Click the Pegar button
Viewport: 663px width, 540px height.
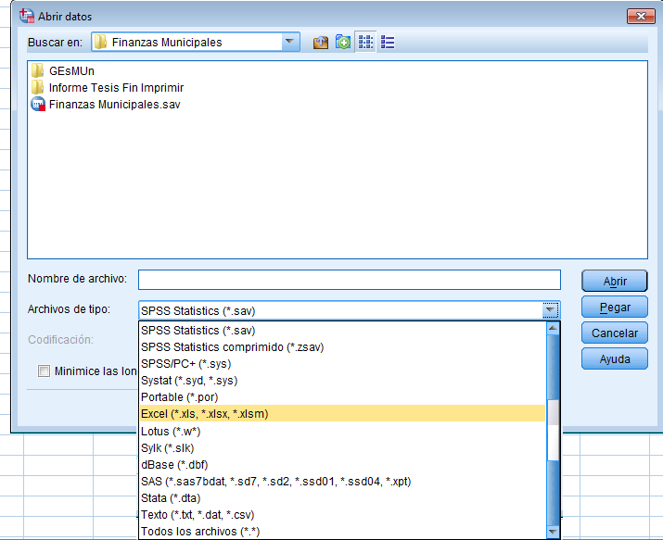pos(615,307)
